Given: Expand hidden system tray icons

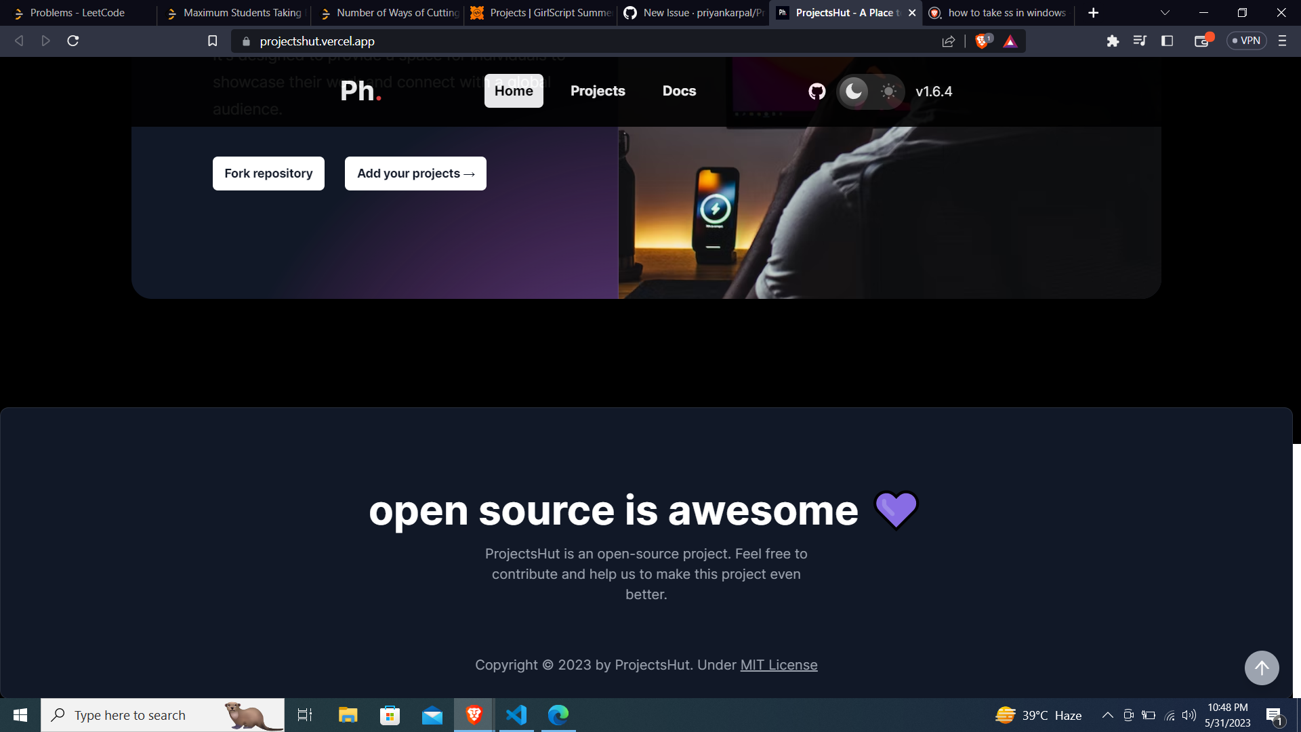Looking at the screenshot, I should coord(1107,714).
